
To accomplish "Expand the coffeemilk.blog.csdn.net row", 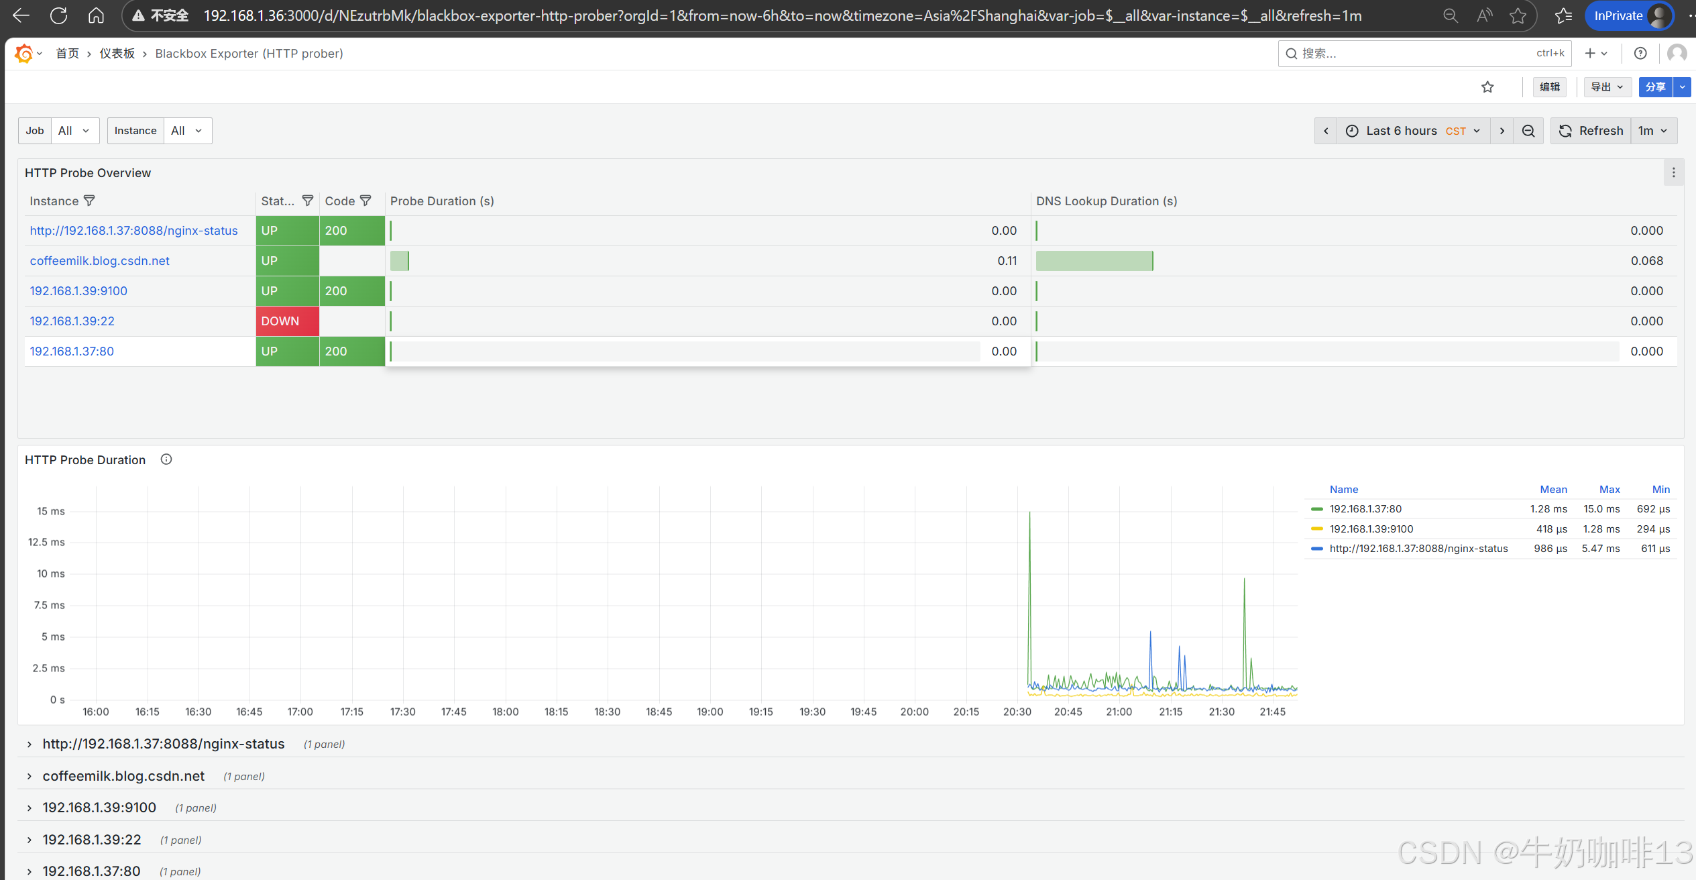I will (123, 776).
